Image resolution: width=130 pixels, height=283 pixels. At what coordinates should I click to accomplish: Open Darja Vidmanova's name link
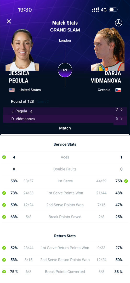(x=106, y=77)
